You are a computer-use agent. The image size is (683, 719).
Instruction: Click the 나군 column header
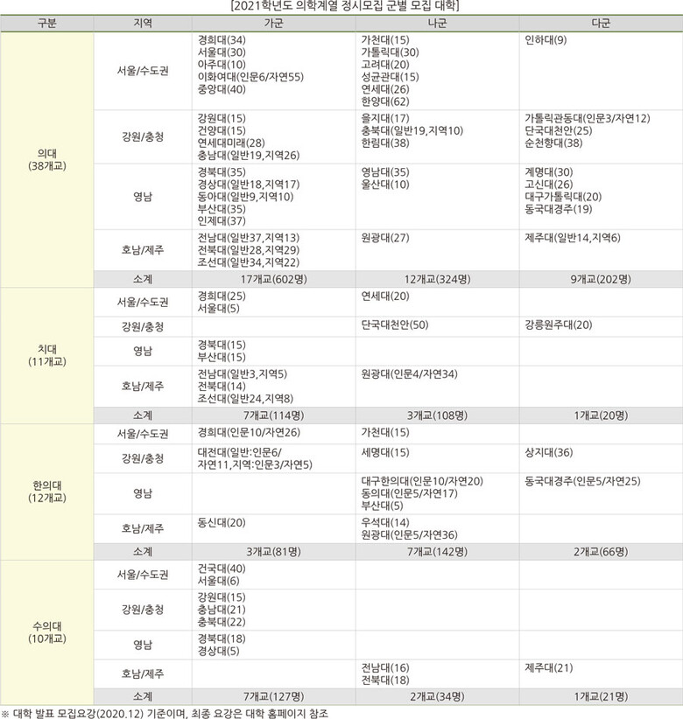click(x=436, y=24)
